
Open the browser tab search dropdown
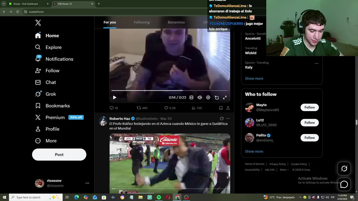[x=4, y=4]
